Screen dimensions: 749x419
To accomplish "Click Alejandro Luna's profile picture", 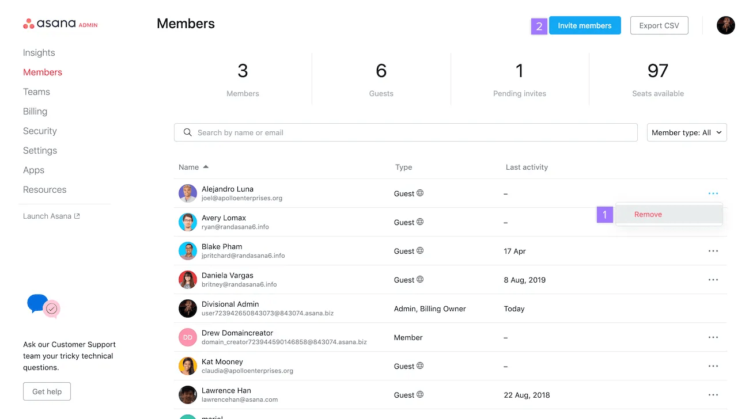I will [187, 193].
